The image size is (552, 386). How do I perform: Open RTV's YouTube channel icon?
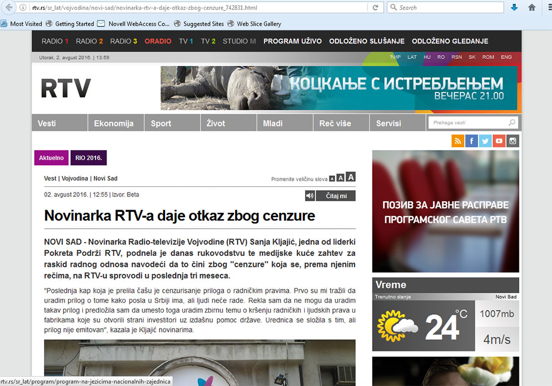[500, 141]
